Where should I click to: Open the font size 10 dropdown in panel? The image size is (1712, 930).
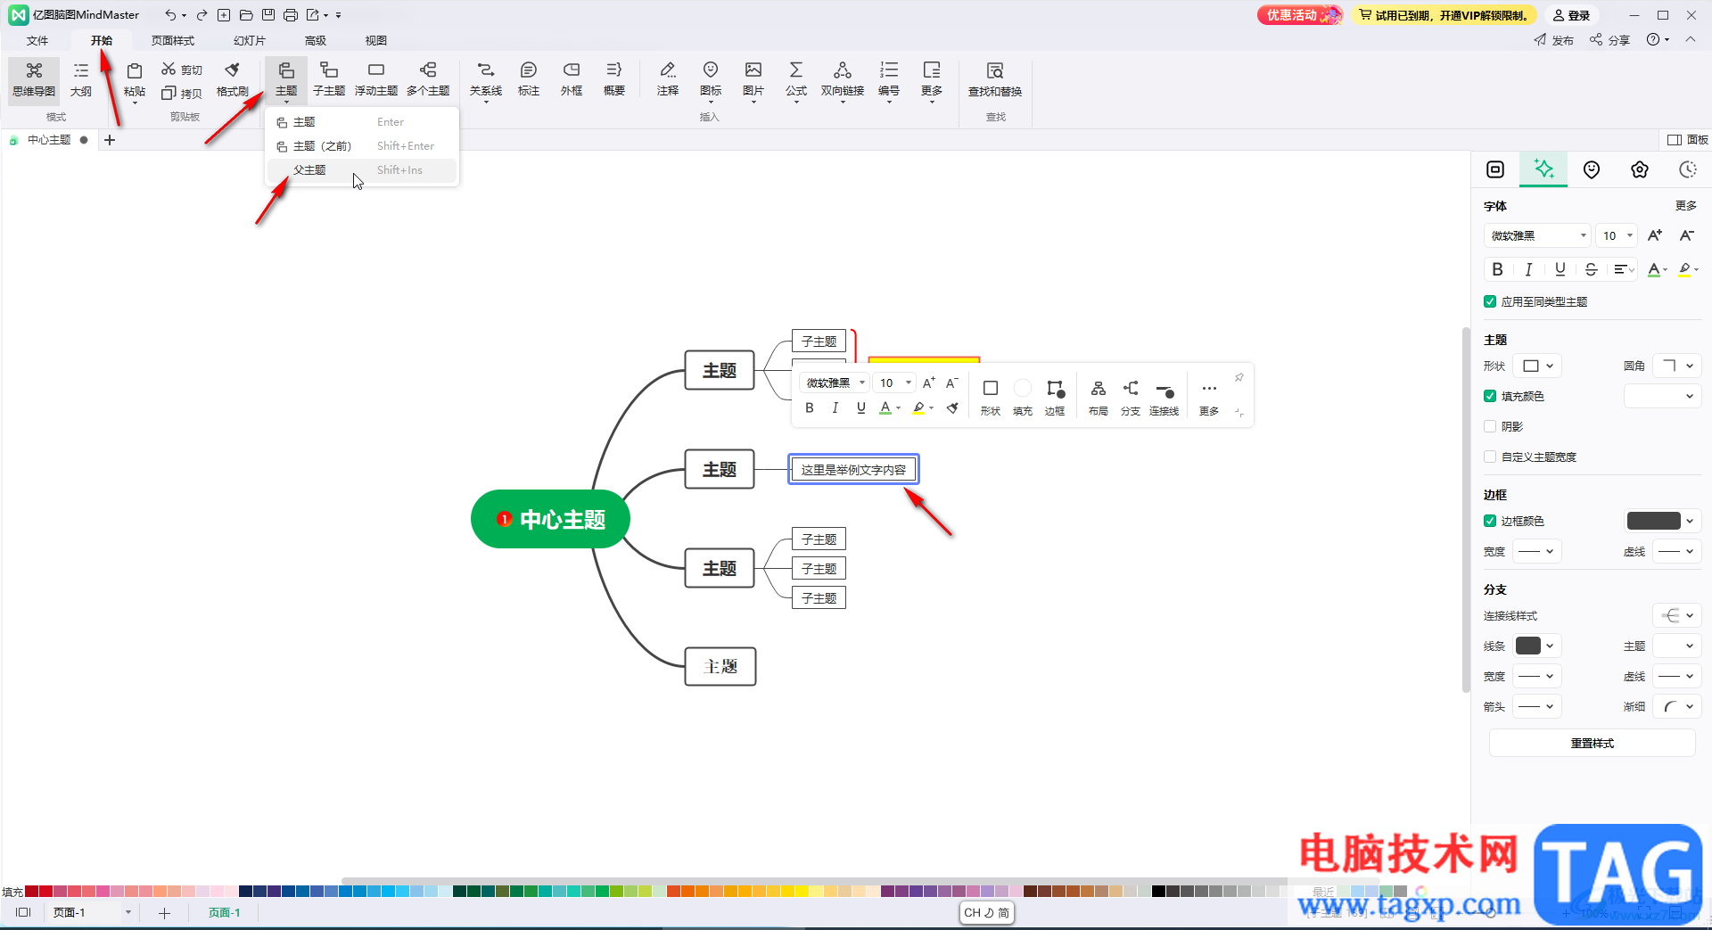coord(1617,235)
